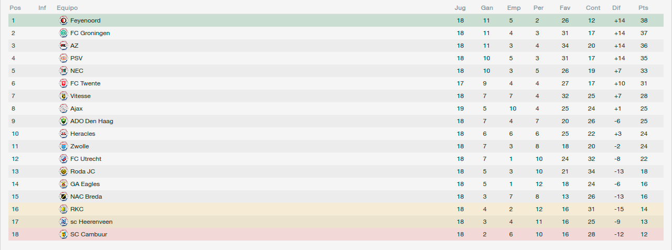Click the FC Twente badge icon
Viewport: 672px width, 250px height.
pos(64,83)
